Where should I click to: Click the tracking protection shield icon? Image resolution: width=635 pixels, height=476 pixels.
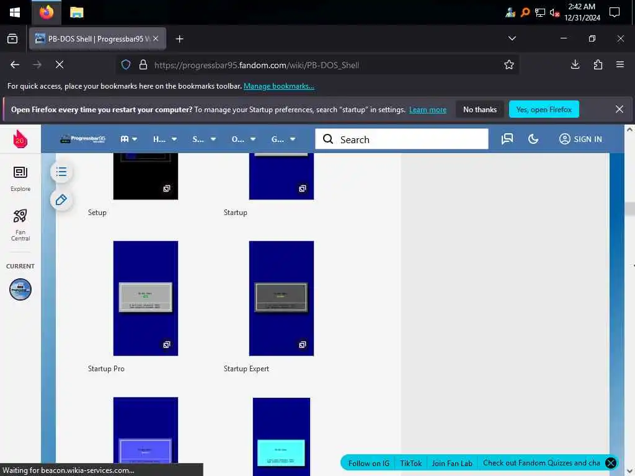coord(126,64)
